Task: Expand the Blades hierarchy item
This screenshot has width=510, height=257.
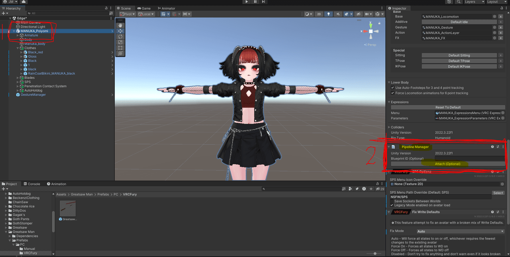Action: (x=18, y=78)
